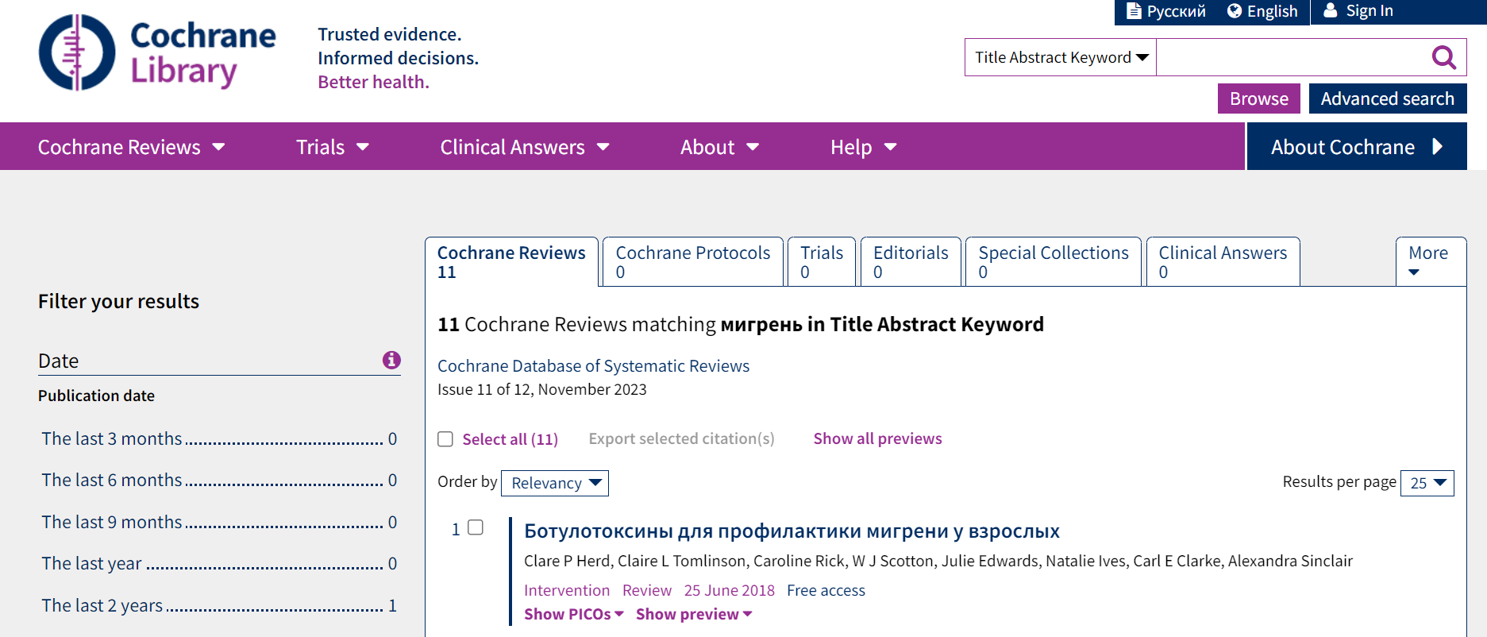Expand Show preview for first result

tap(693, 614)
